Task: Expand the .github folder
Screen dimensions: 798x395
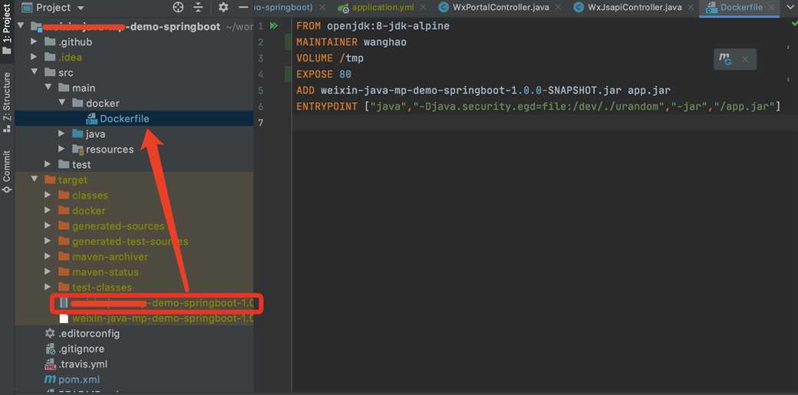Action: (x=34, y=41)
